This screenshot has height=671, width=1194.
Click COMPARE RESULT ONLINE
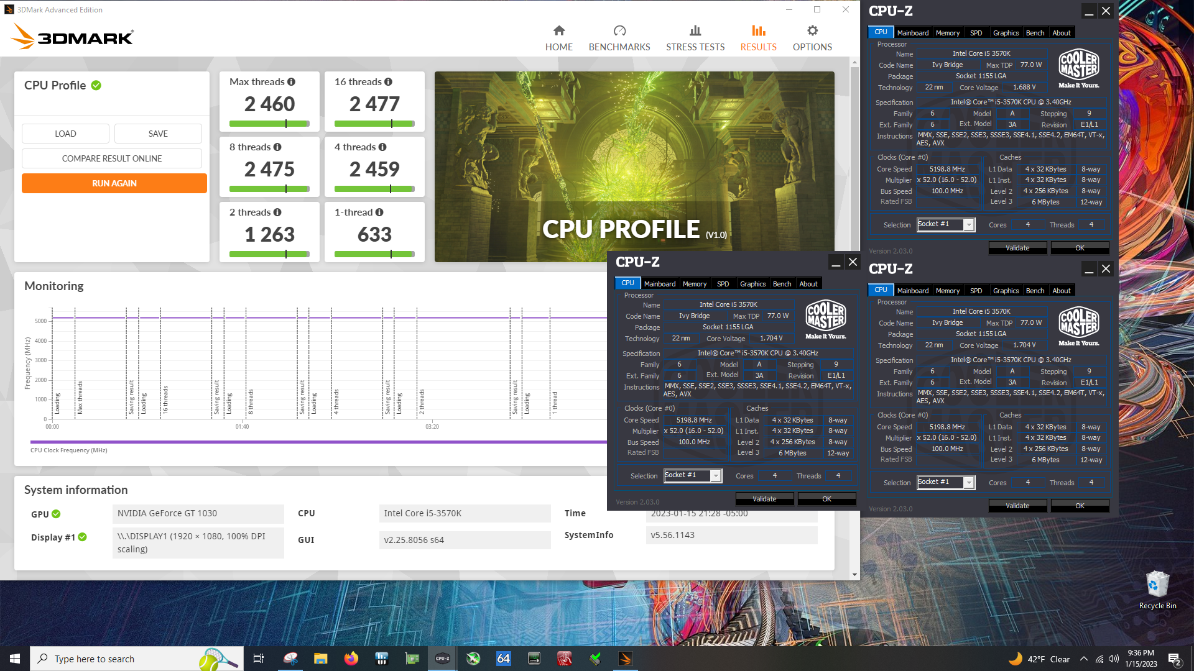(x=112, y=158)
